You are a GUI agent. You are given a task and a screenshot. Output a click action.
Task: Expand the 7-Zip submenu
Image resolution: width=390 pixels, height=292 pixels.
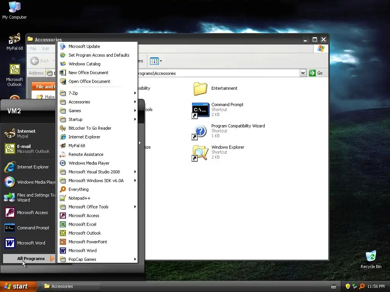tap(97, 93)
